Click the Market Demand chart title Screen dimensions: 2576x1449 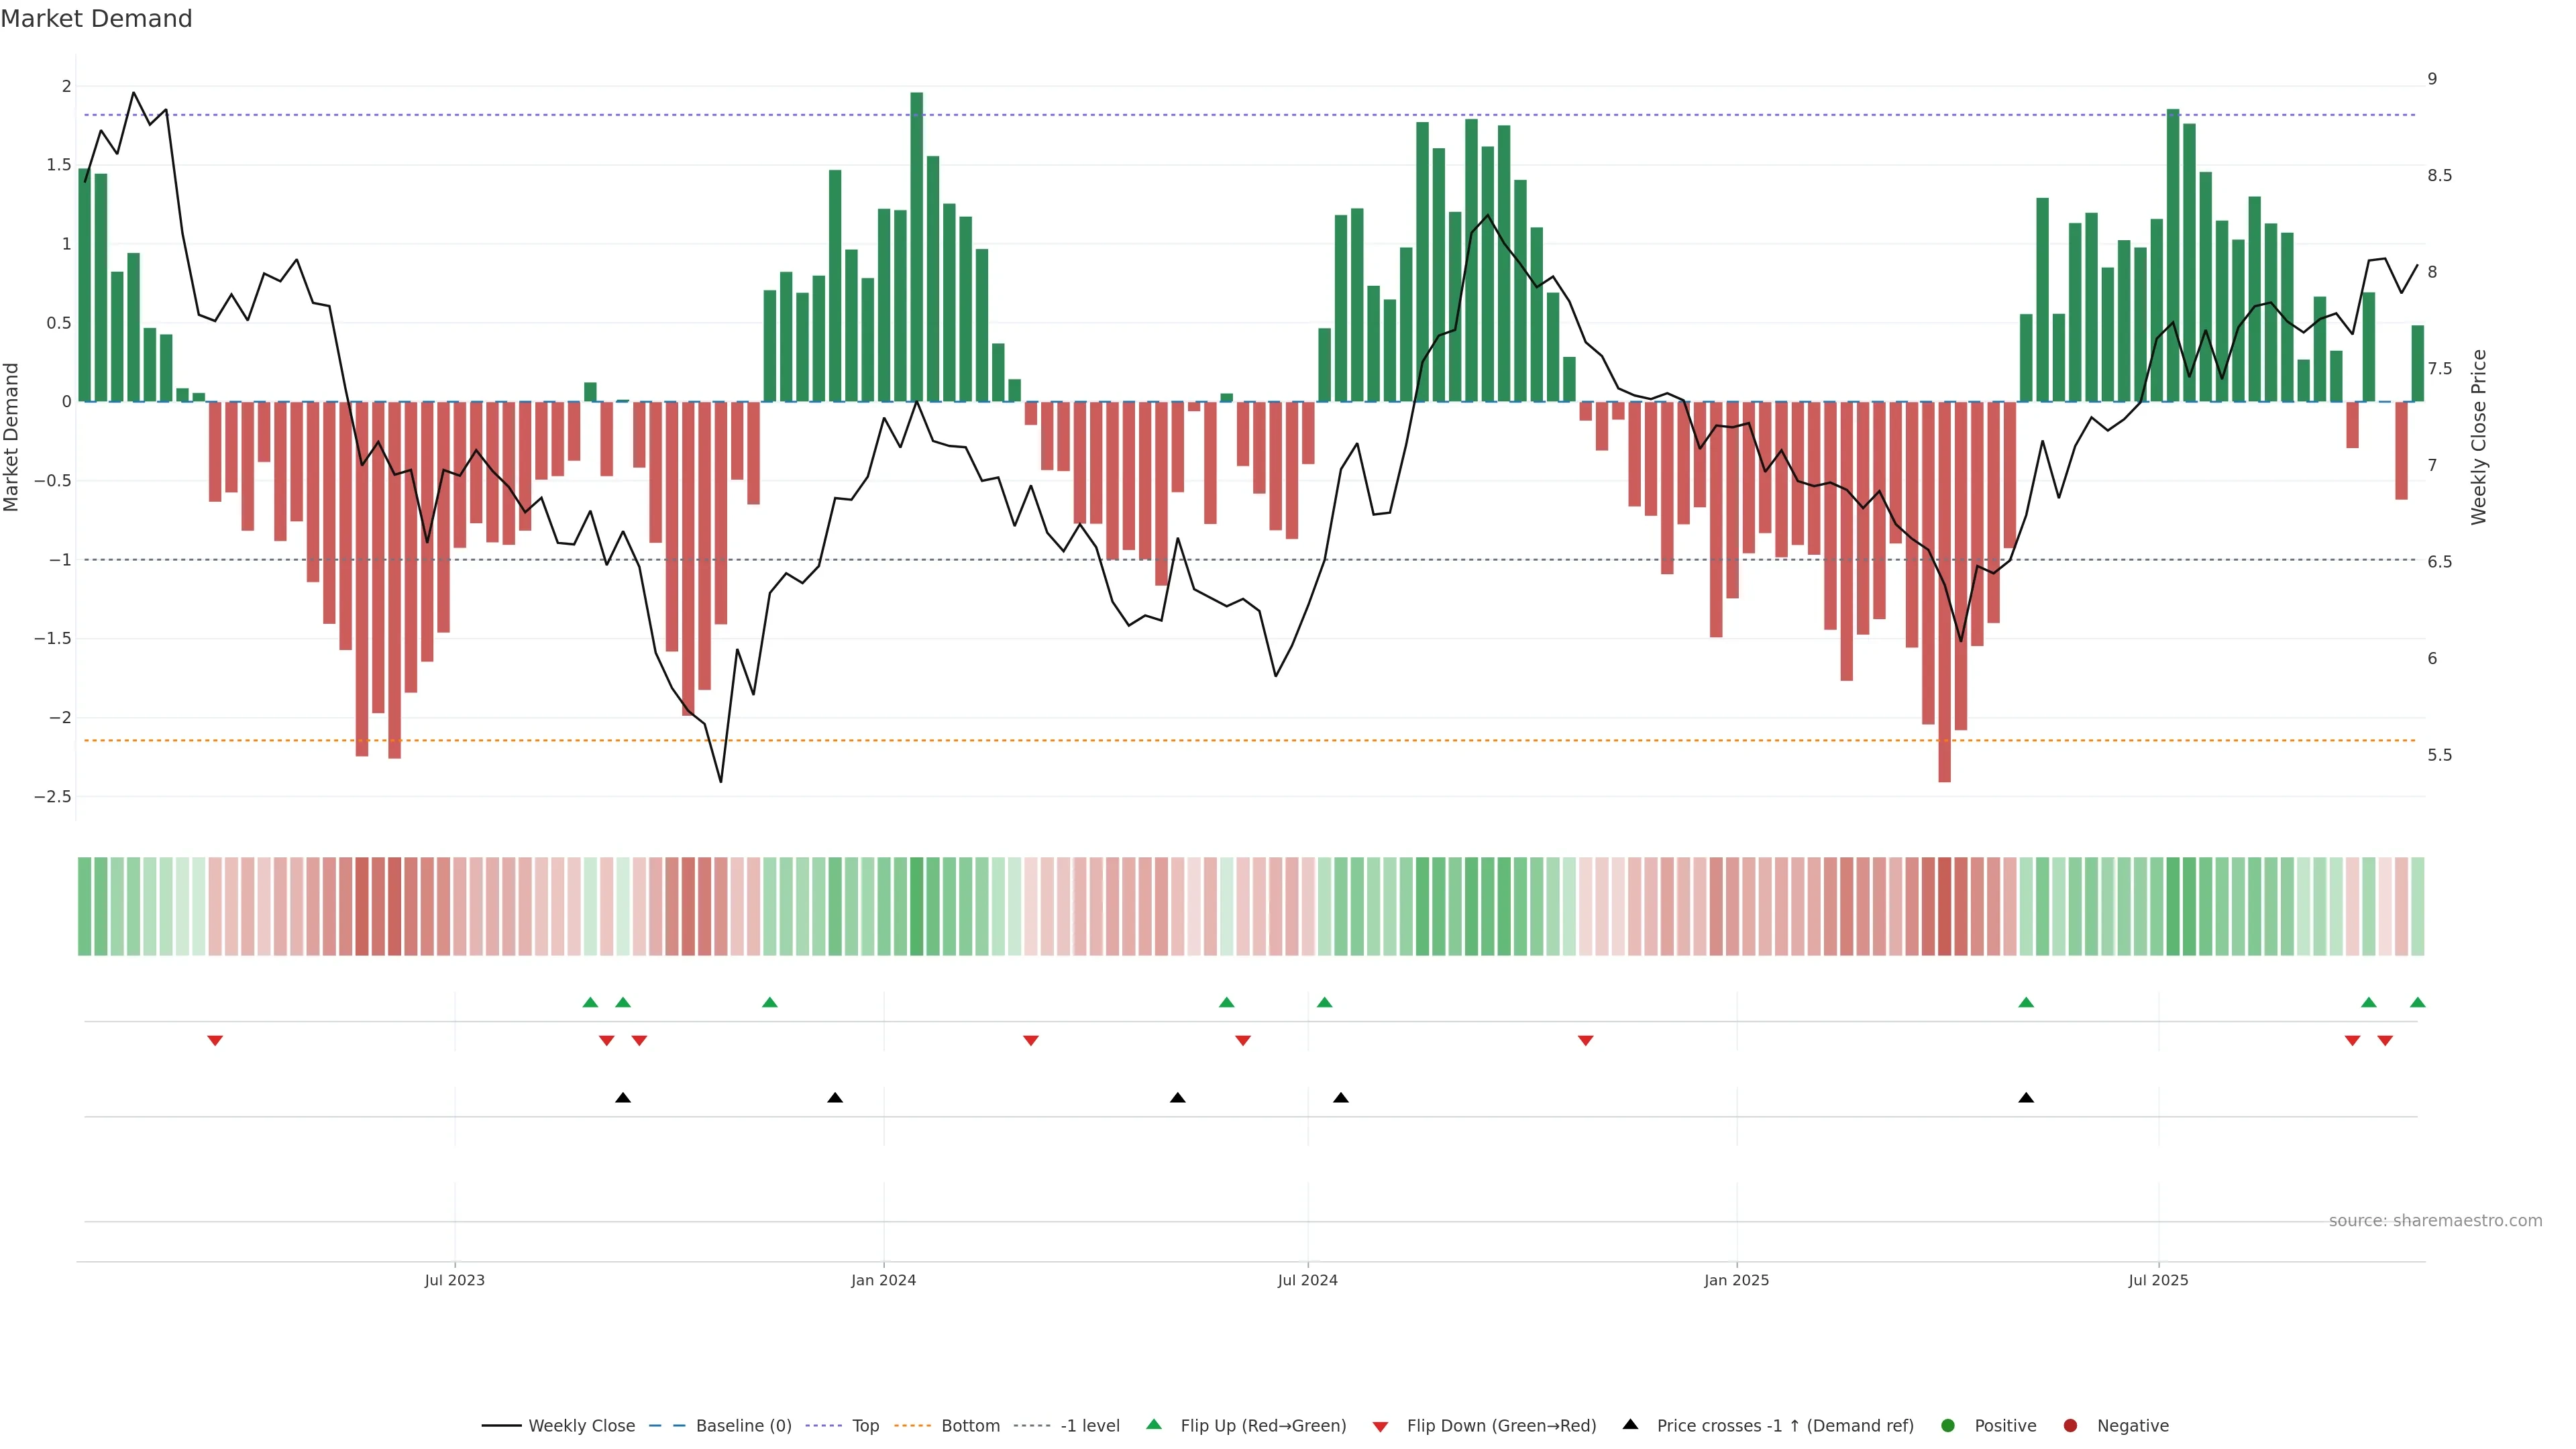pos(96,19)
